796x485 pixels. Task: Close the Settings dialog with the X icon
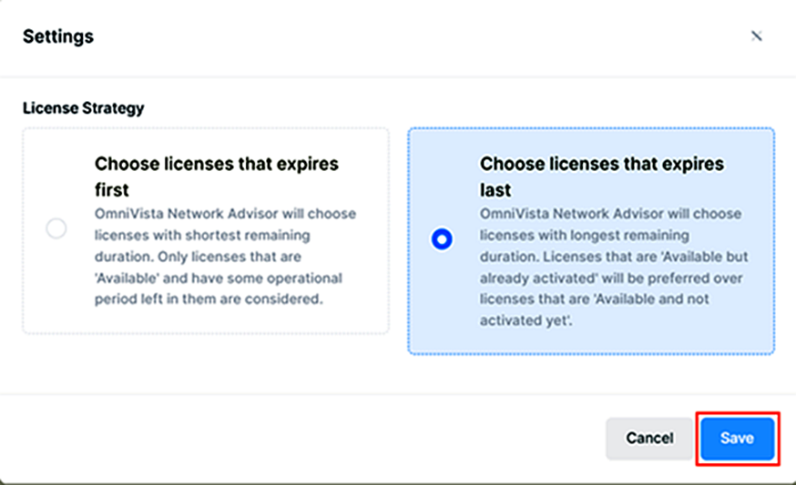coord(756,35)
